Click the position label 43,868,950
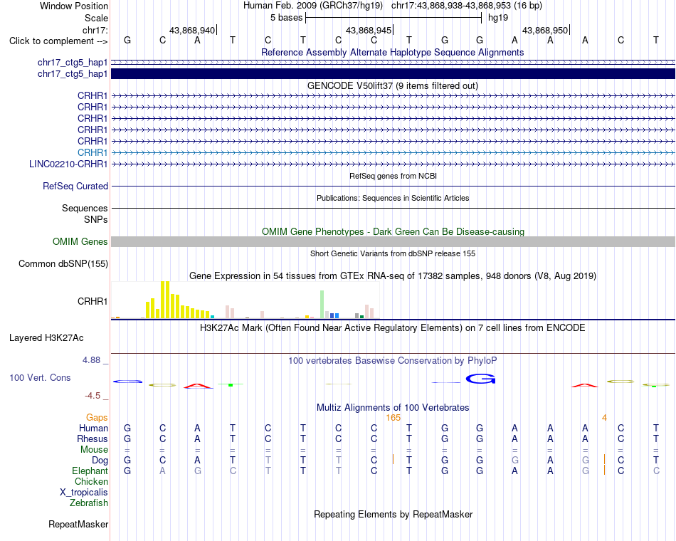The width and height of the screenshot is (676, 541). point(545,30)
